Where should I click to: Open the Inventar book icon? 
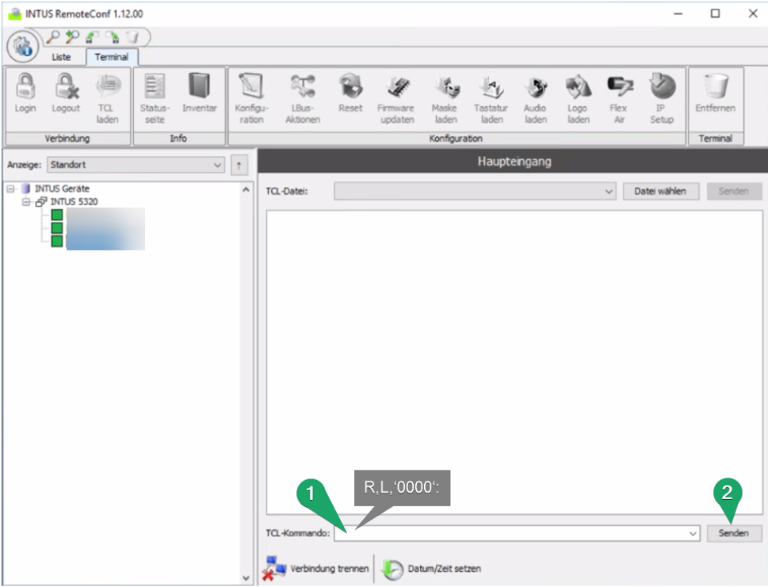pyautogui.click(x=199, y=87)
